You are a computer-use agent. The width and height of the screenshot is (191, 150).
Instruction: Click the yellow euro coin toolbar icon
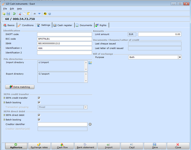45,14
